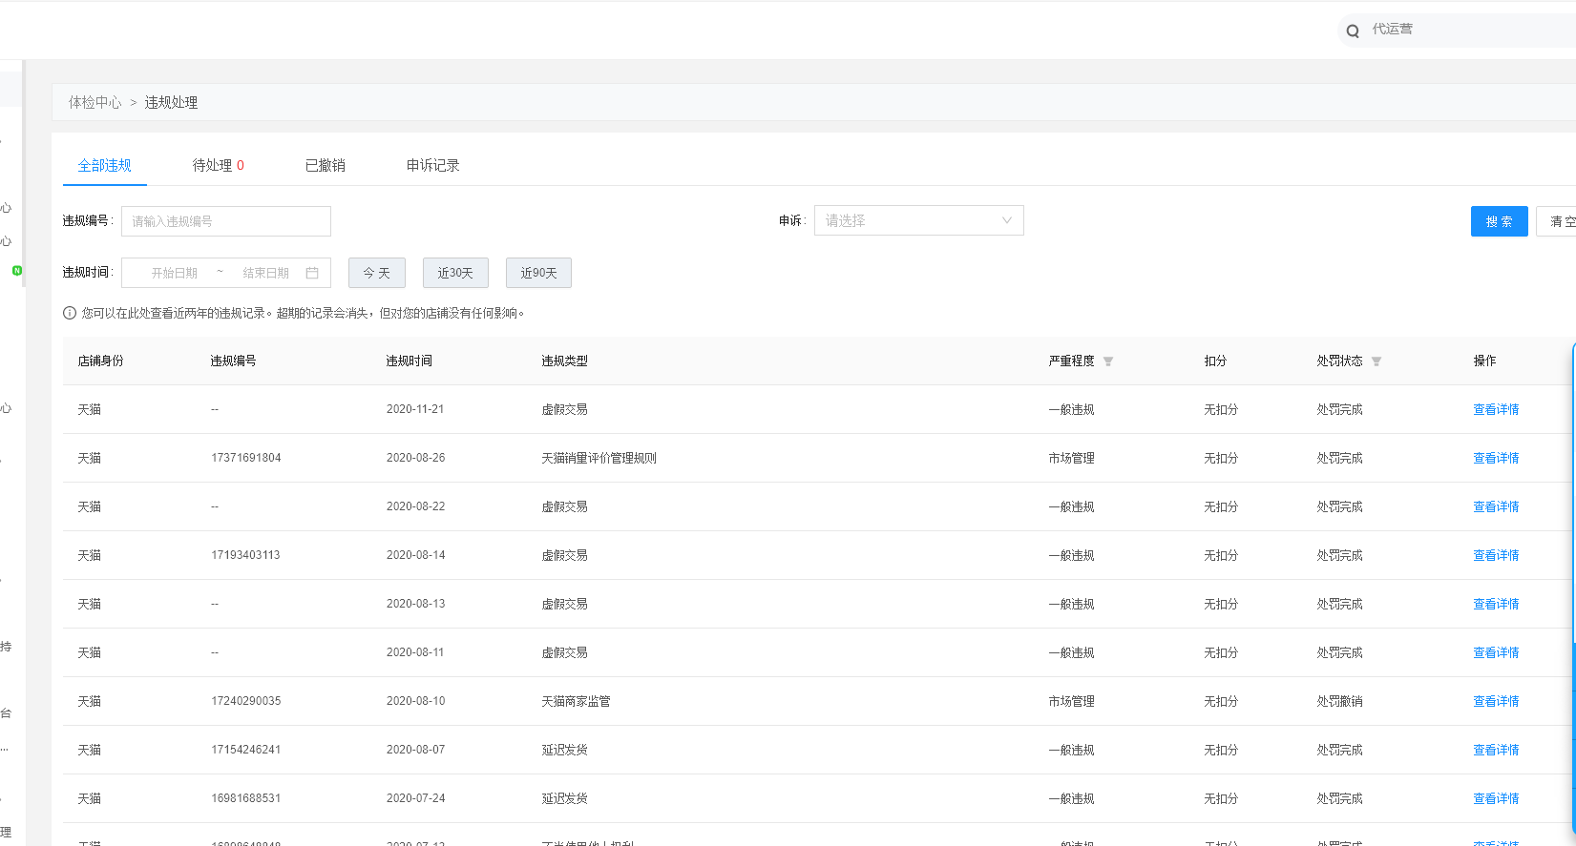View details for violation 17240290035

(1496, 701)
